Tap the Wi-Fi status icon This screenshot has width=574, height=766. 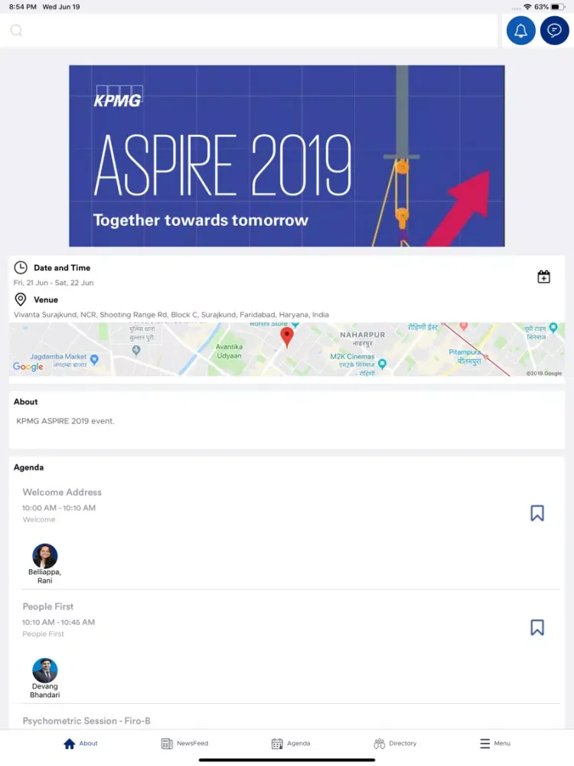(527, 7)
